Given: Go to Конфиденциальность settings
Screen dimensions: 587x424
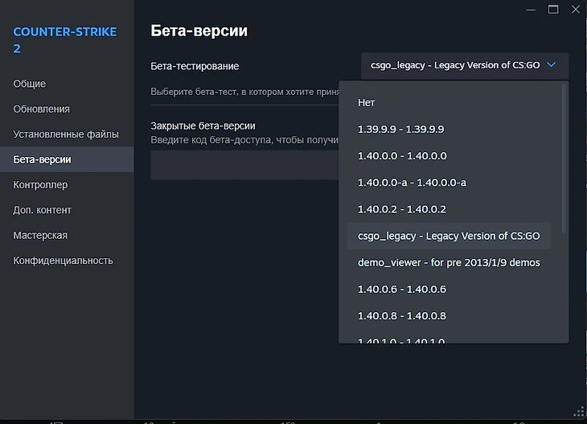Looking at the screenshot, I should coord(63,261).
